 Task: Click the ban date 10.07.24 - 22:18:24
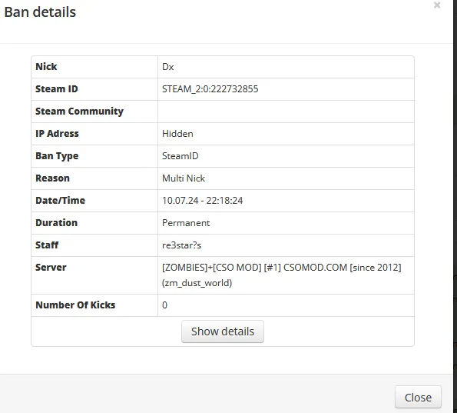pyautogui.click(x=202, y=201)
